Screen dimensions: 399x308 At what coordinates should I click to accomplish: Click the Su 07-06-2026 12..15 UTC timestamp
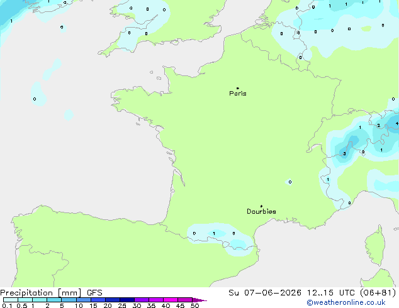click(x=312, y=293)
